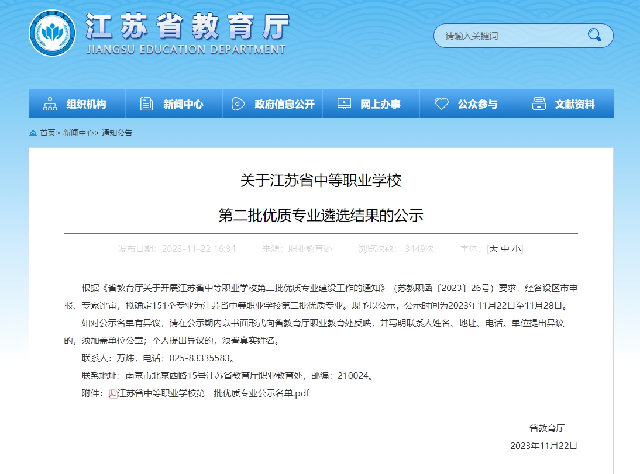Click the 文献资料 printer icon
640x474 pixels.
[x=539, y=104]
